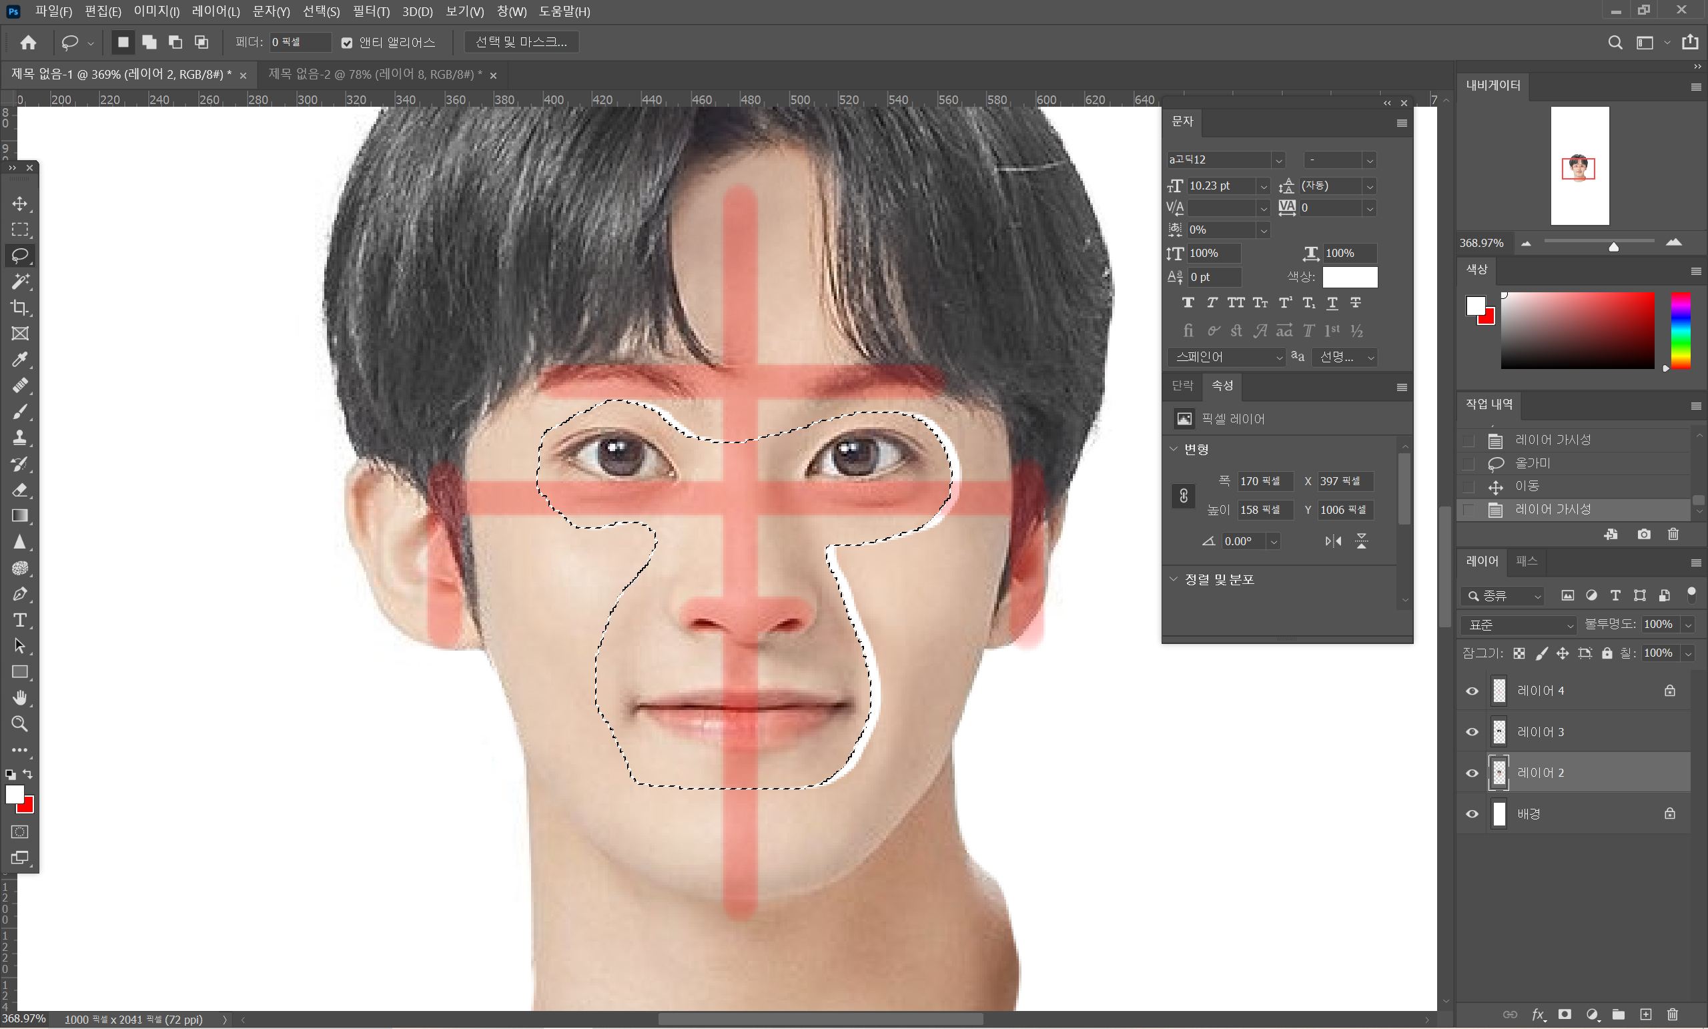Image resolution: width=1708 pixels, height=1029 pixels.
Task: Select the 올가미 history state
Action: pyautogui.click(x=1532, y=463)
